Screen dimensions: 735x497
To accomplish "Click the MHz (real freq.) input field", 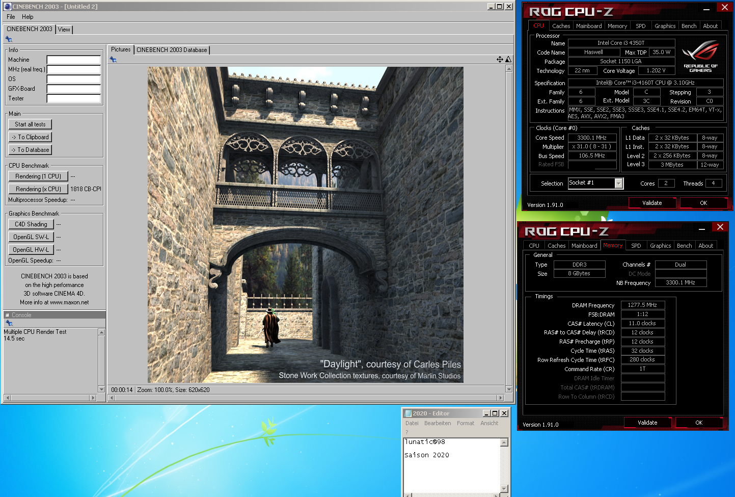I will pyautogui.click(x=73, y=69).
